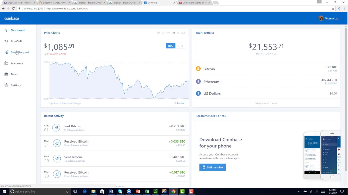Bookmark this page with star icon

point(333,8)
